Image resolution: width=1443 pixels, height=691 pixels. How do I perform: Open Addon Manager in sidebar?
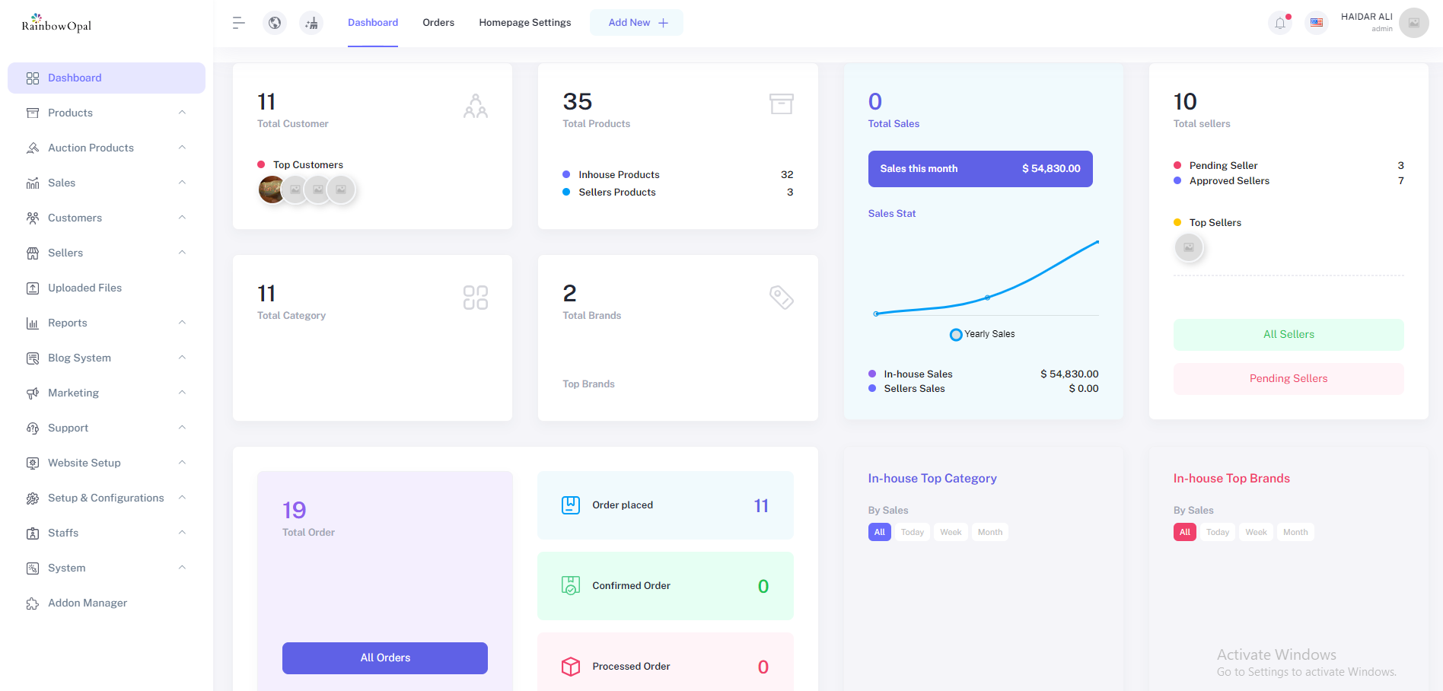point(88,603)
